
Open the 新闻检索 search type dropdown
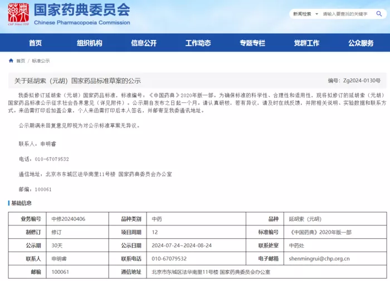coord(305,14)
